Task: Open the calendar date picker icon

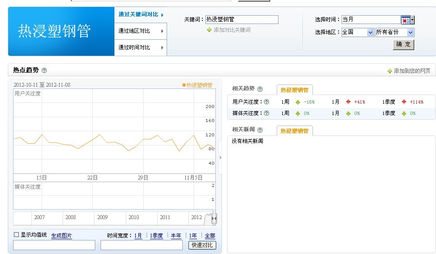Action: tap(406, 20)
